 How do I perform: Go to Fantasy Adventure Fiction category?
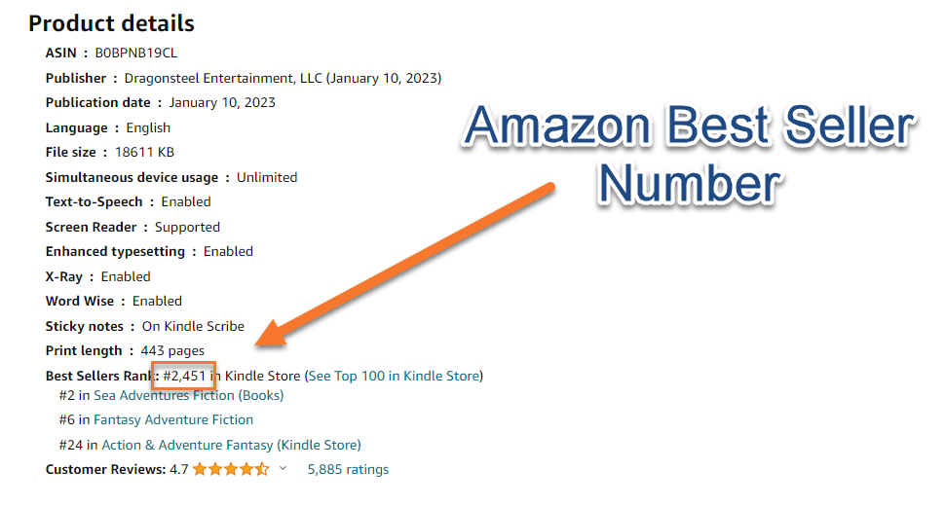[173, 419]
